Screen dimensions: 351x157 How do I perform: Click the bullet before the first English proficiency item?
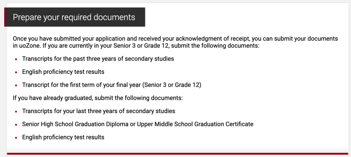(16, 72)
